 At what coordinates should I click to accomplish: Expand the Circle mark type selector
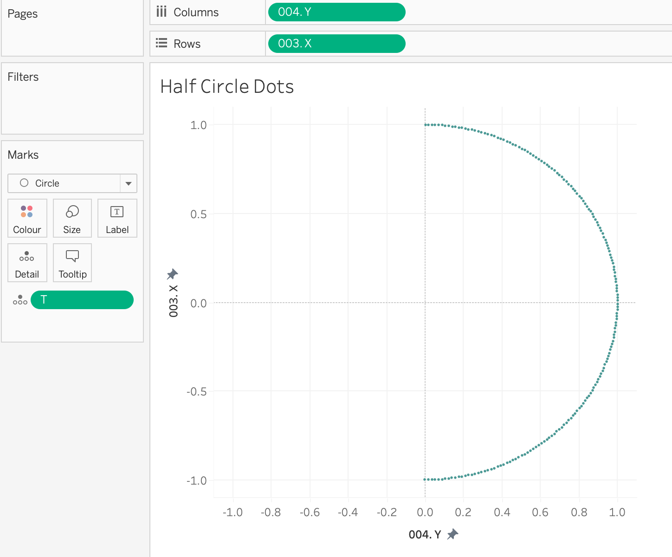[64, 183]
